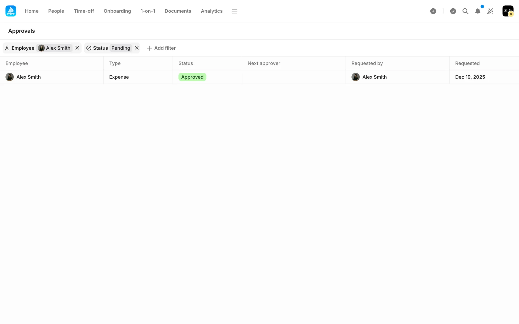Navigate to Analytics
Image resolution: width=519 pixels, height=324 pixels.
211,11
